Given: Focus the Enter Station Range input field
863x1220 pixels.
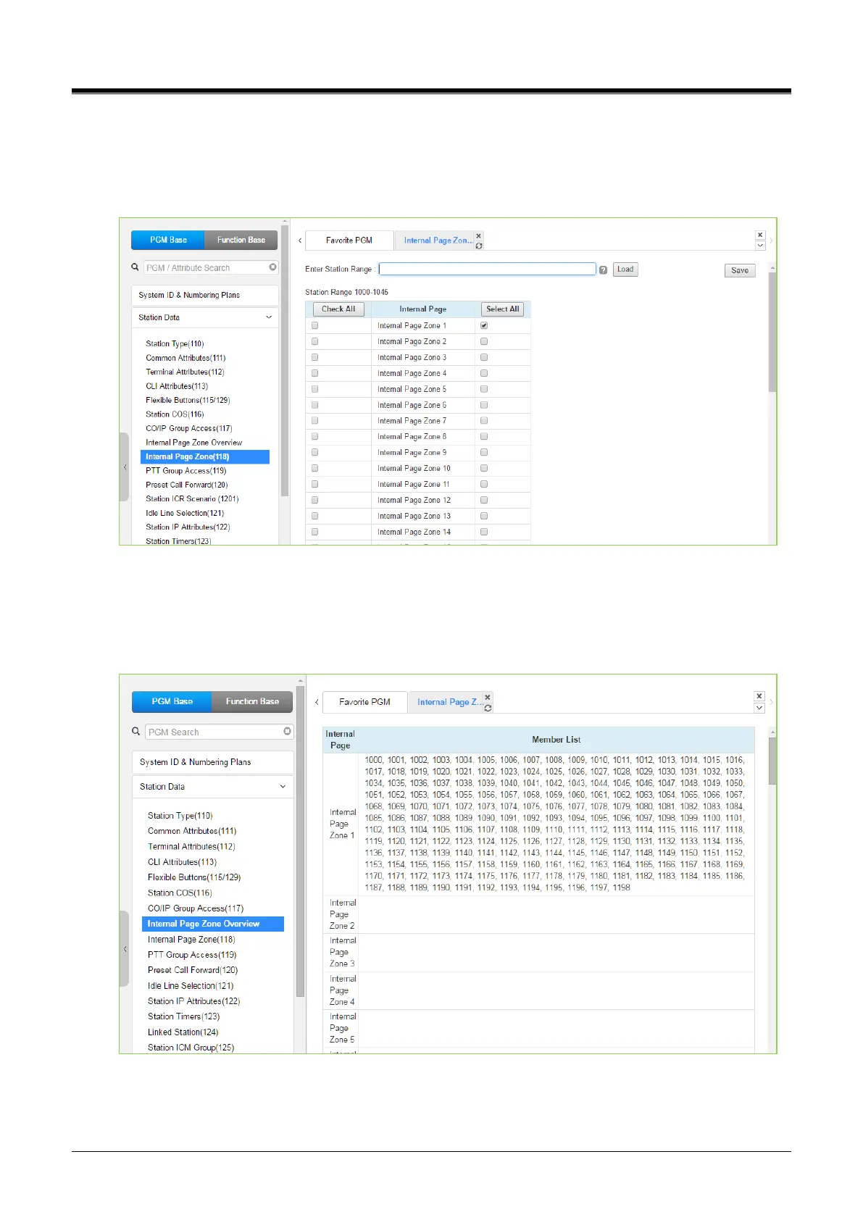Looking at the screenshot, I should pyautogui.click(x=487, y=269).
